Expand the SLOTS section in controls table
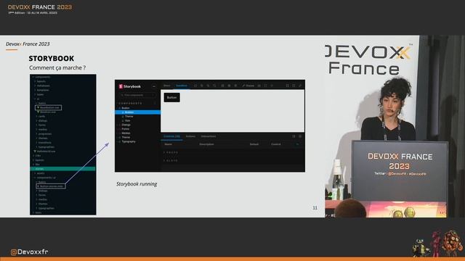The image size is (465, 261). pos(171,160)
